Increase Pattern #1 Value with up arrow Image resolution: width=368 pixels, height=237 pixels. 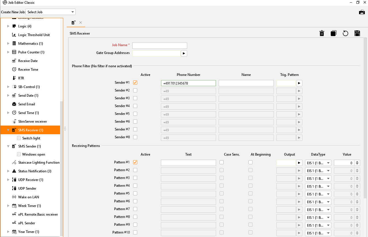click(x=357, y=162)
